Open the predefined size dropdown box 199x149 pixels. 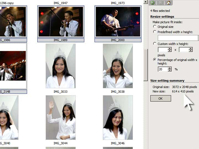pos(178,38)
